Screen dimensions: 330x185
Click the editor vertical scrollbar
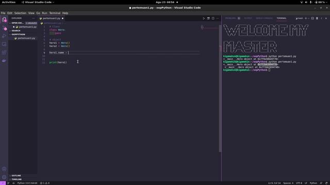tap(220, 88)
